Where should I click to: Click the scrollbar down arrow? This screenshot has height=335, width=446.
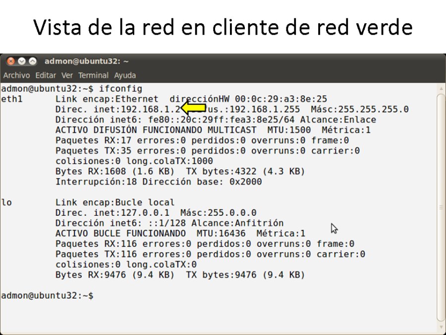click(x=441, y=329)
